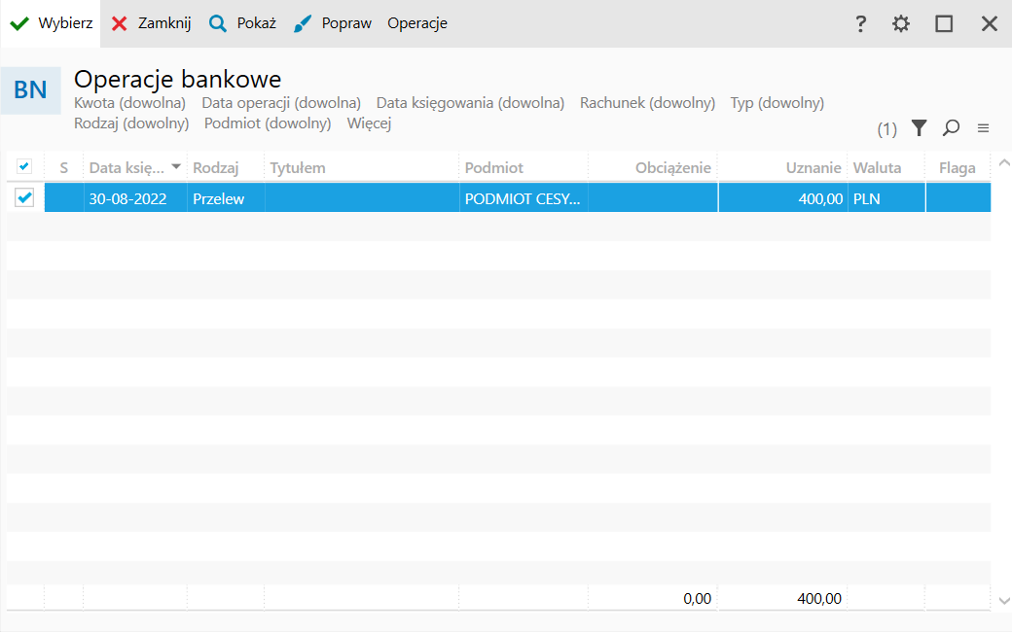Open the Typ (dowolny) filter
The height and width of the screenshot is (632, 1012).
777,103
